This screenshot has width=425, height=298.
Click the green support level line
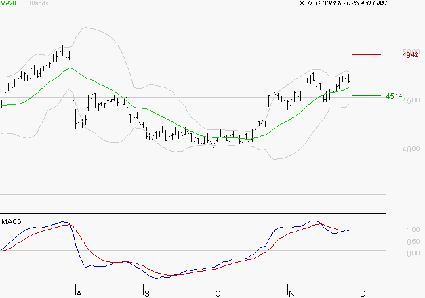(x=366, y=95)
